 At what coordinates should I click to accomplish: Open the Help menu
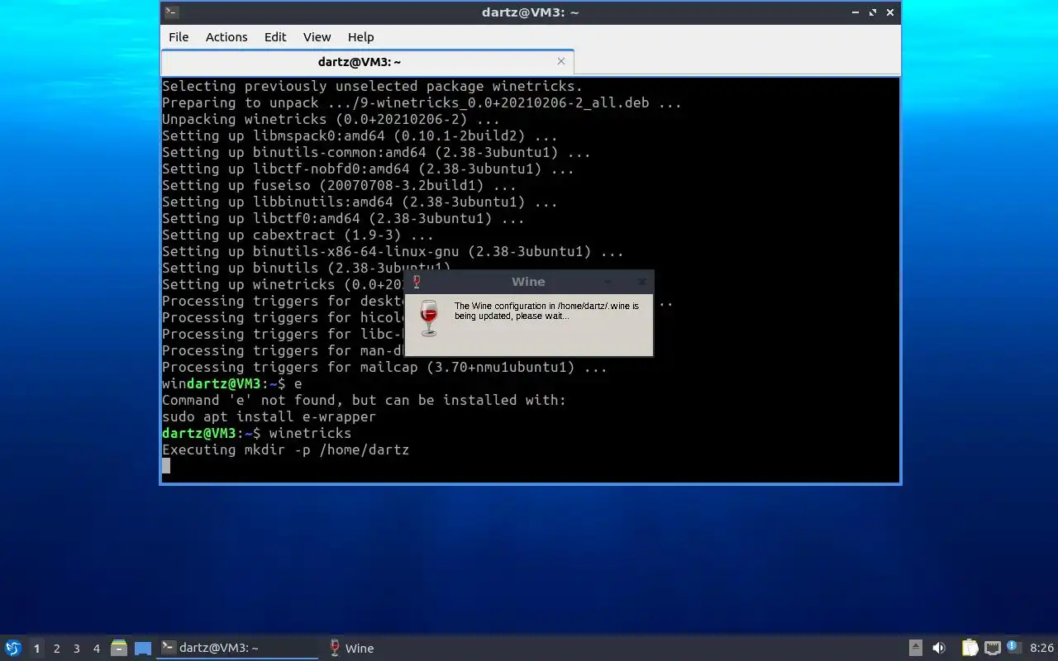(360, 36)
